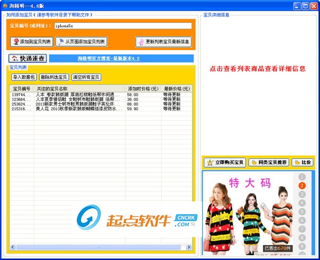Click flag icon on 从页面添加宝贝列表
This screenshot has height=260, width=320.
point(61,42)
